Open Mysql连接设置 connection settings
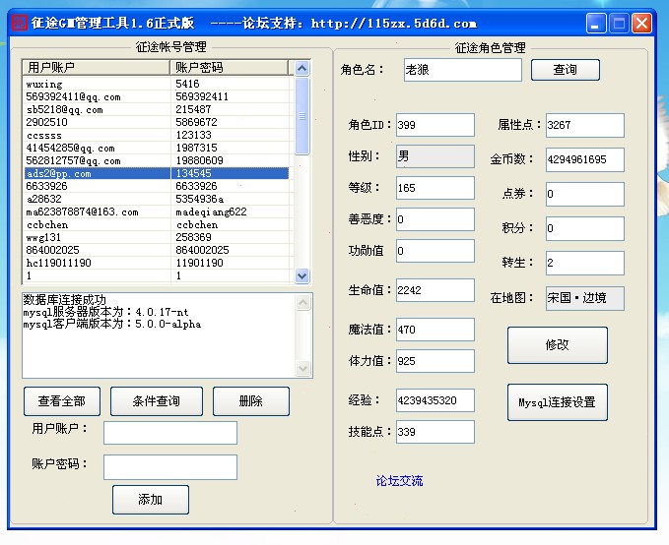This screenshot has width=669, height=545. [557, 402]
